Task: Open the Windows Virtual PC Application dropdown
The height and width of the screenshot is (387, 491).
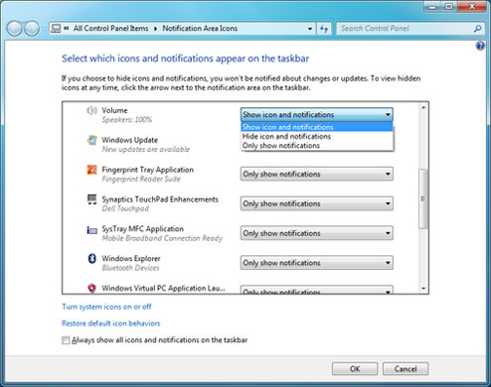Action: point(317,290)
